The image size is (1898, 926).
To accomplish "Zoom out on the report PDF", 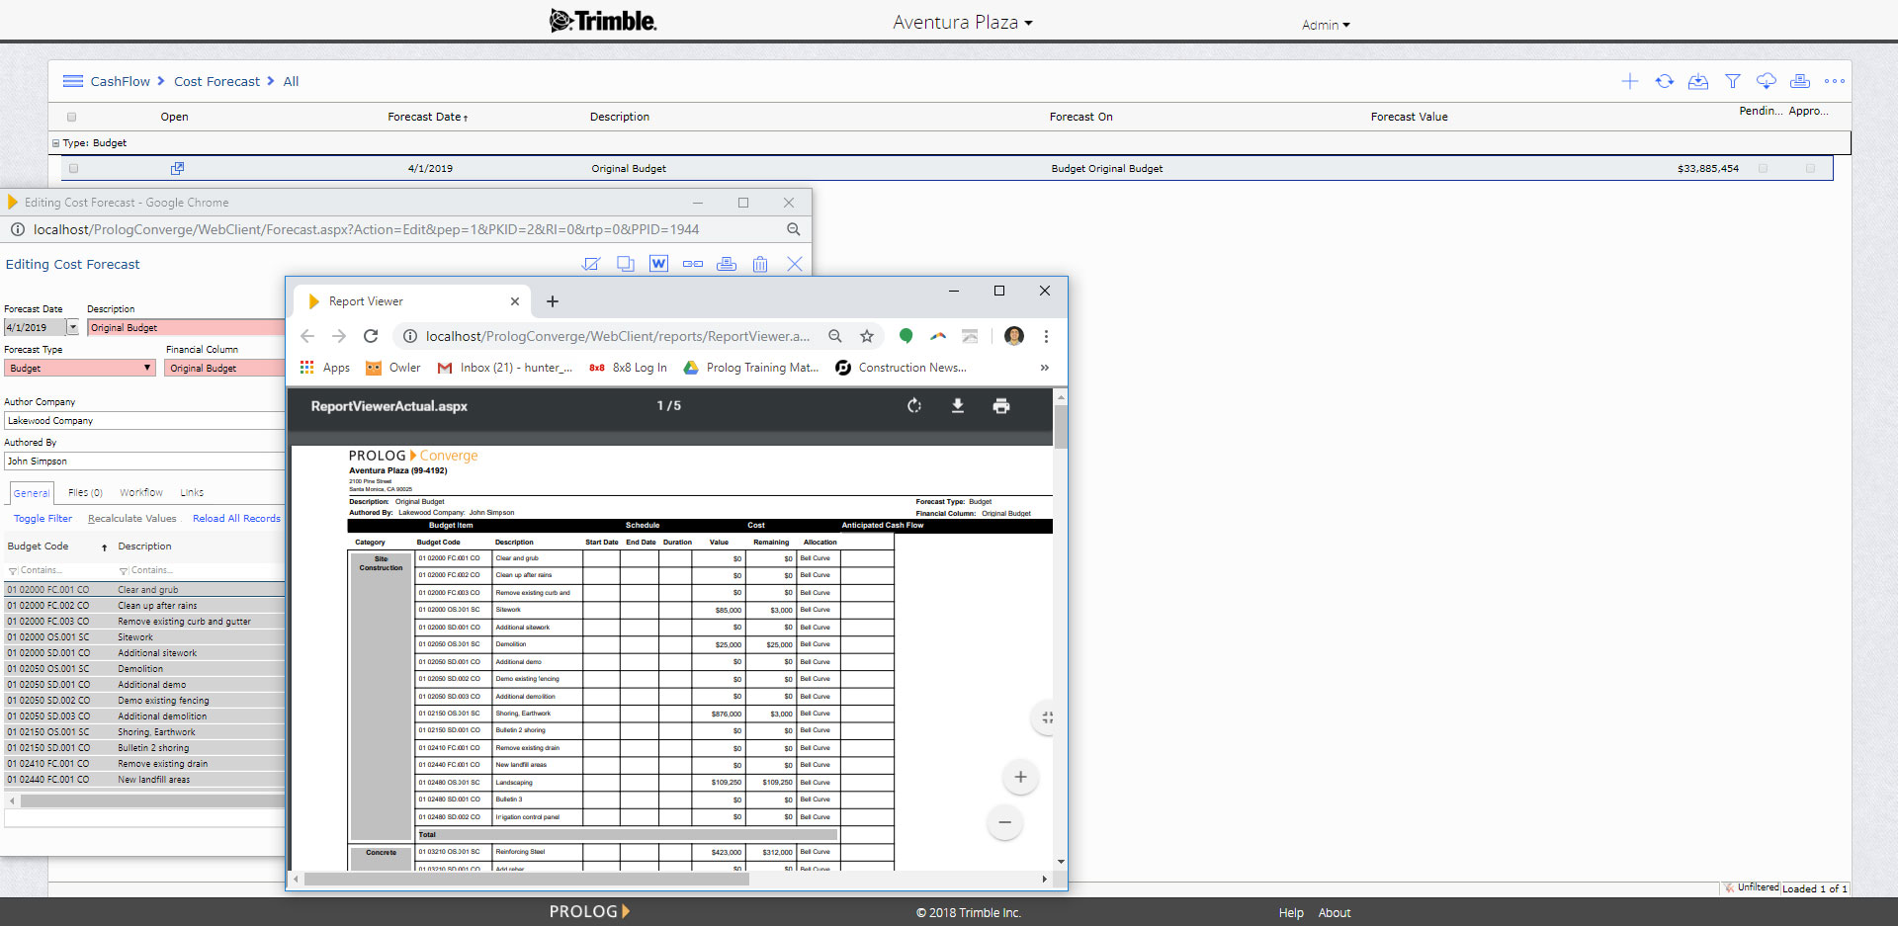I will (x=1005, y=822).
